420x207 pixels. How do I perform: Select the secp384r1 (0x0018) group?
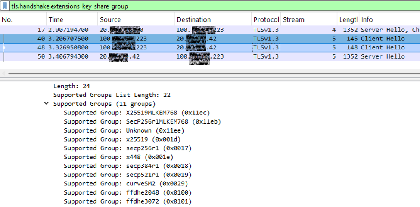[128, 166]
